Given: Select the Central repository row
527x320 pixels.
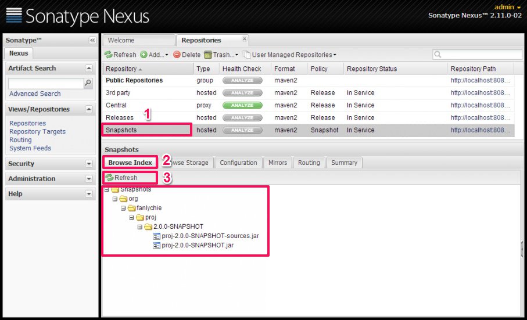Looking at the screenshot, I should coord(308,105).
